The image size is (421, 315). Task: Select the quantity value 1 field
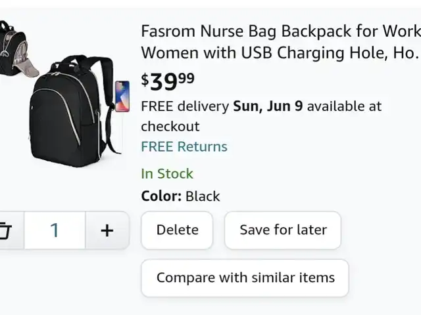[x=55, y=230]
